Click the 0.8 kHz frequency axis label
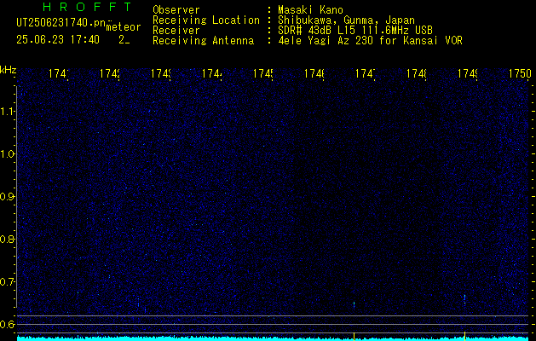Viewport: 536px width, 341px height. click(7, 239)
